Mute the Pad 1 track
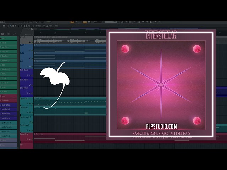The height and width of the screenshot is (170, 227). click(x=32, y=50)
